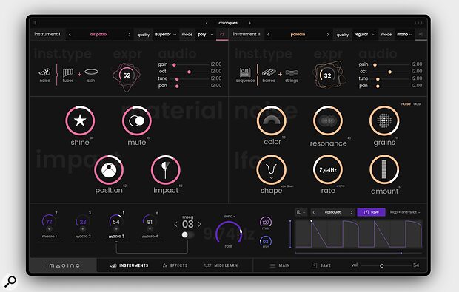This screenshot has height=292, width=459.
Task: Open the quality superior dropdown
Action: click(166, 35)
